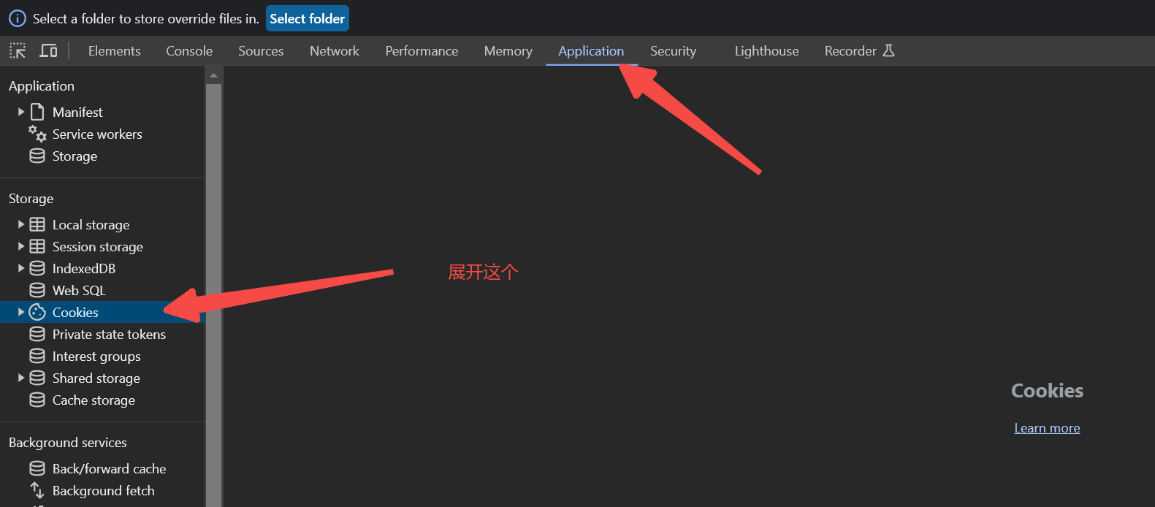Screen dimensions: 1155x507
Task: Switch to the Network tab
Action: click(x=335, y=50)
